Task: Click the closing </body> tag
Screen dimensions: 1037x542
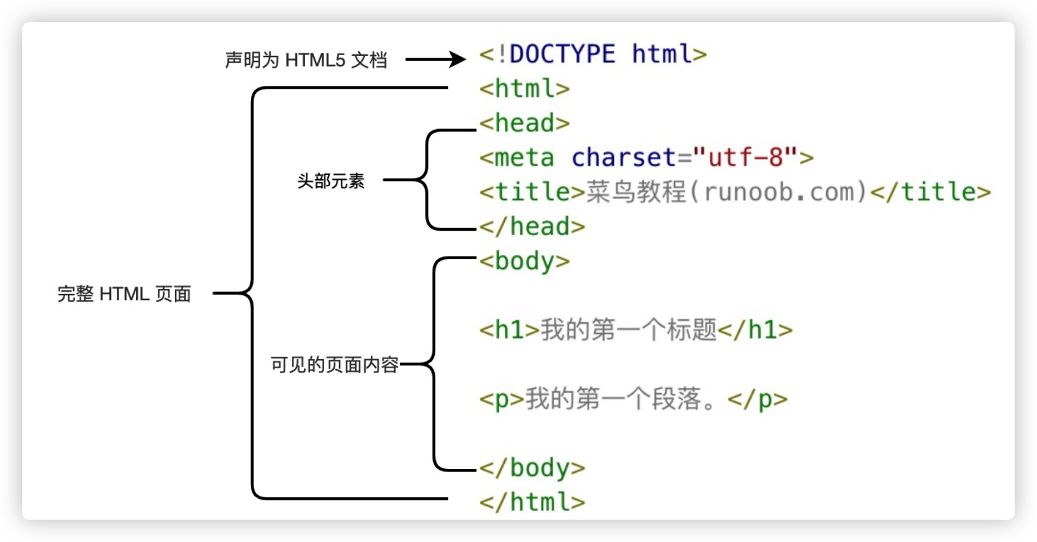Action: pos(532,468)
